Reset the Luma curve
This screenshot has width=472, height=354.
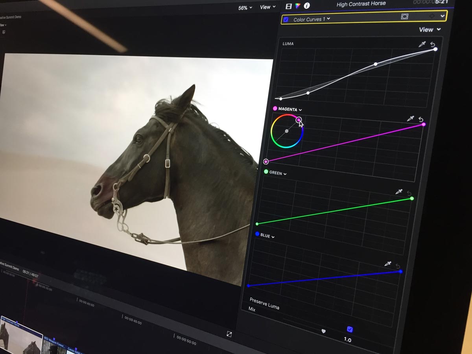point(433,44)
